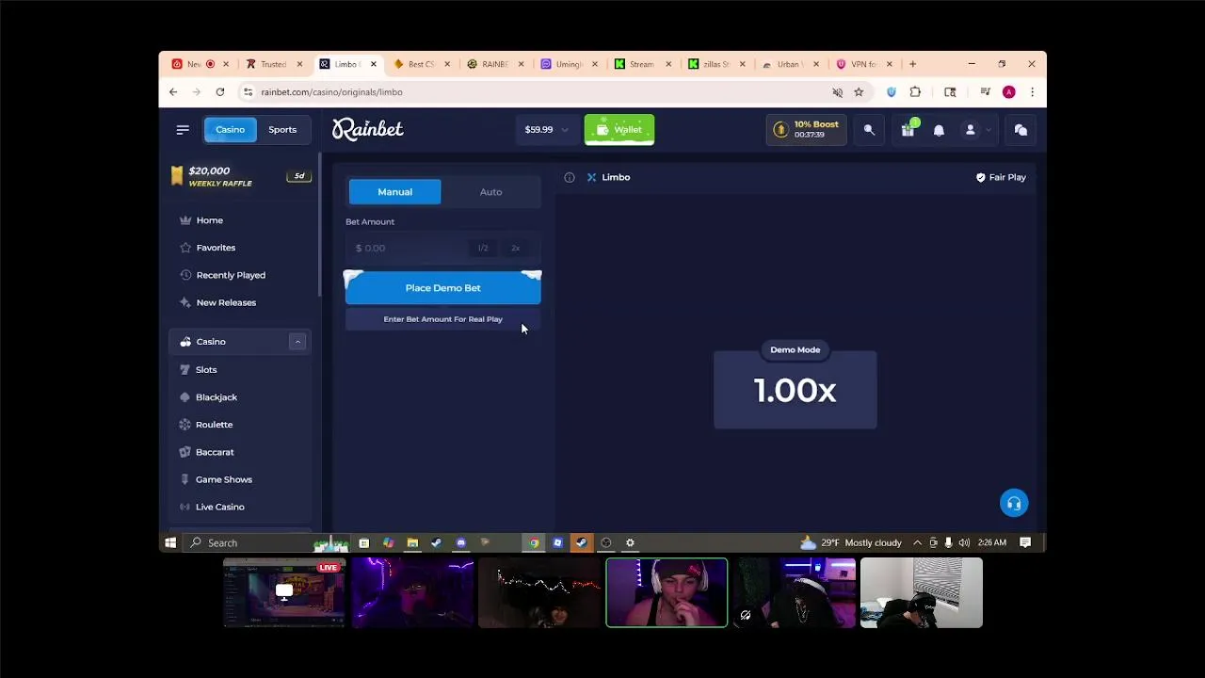Image resolution: width=1205 pixels, height=678 pixels.
Task: Open the Chrome three-dot menu
Action: (1032, 92)
